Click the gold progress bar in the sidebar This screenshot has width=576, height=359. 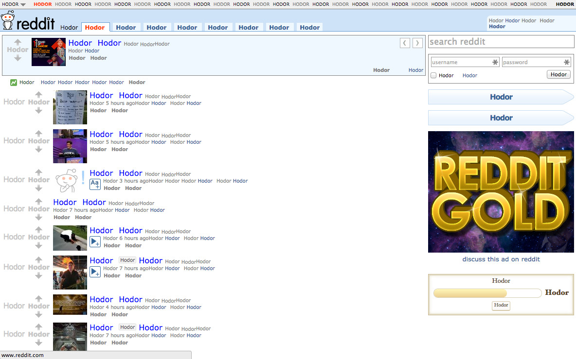pyautogui.click(x=487, y=292)
